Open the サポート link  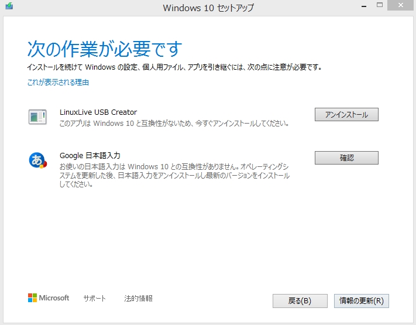pyautogui.click(x=94, y=298)
